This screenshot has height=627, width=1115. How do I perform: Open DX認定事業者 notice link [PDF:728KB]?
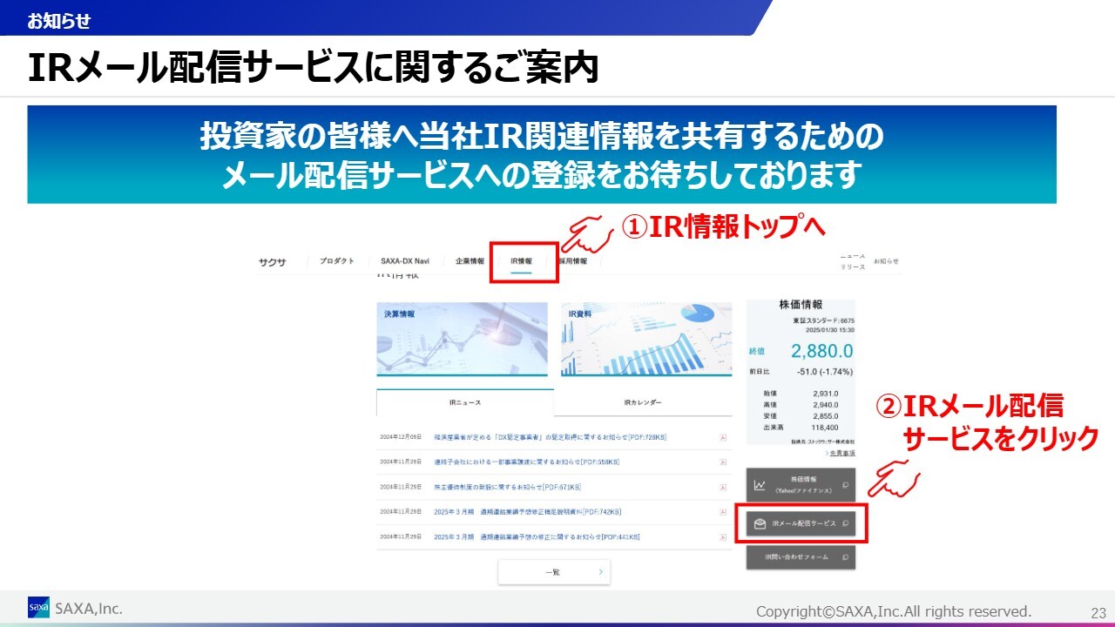(x=550, y=437)
